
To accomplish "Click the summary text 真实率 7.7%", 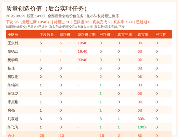I will point(123,22).
